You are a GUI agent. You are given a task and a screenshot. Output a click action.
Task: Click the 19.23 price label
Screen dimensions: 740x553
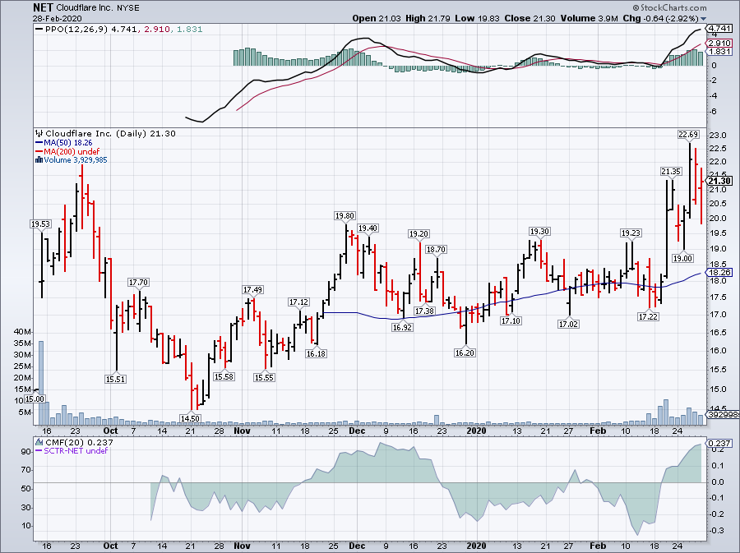631,233
